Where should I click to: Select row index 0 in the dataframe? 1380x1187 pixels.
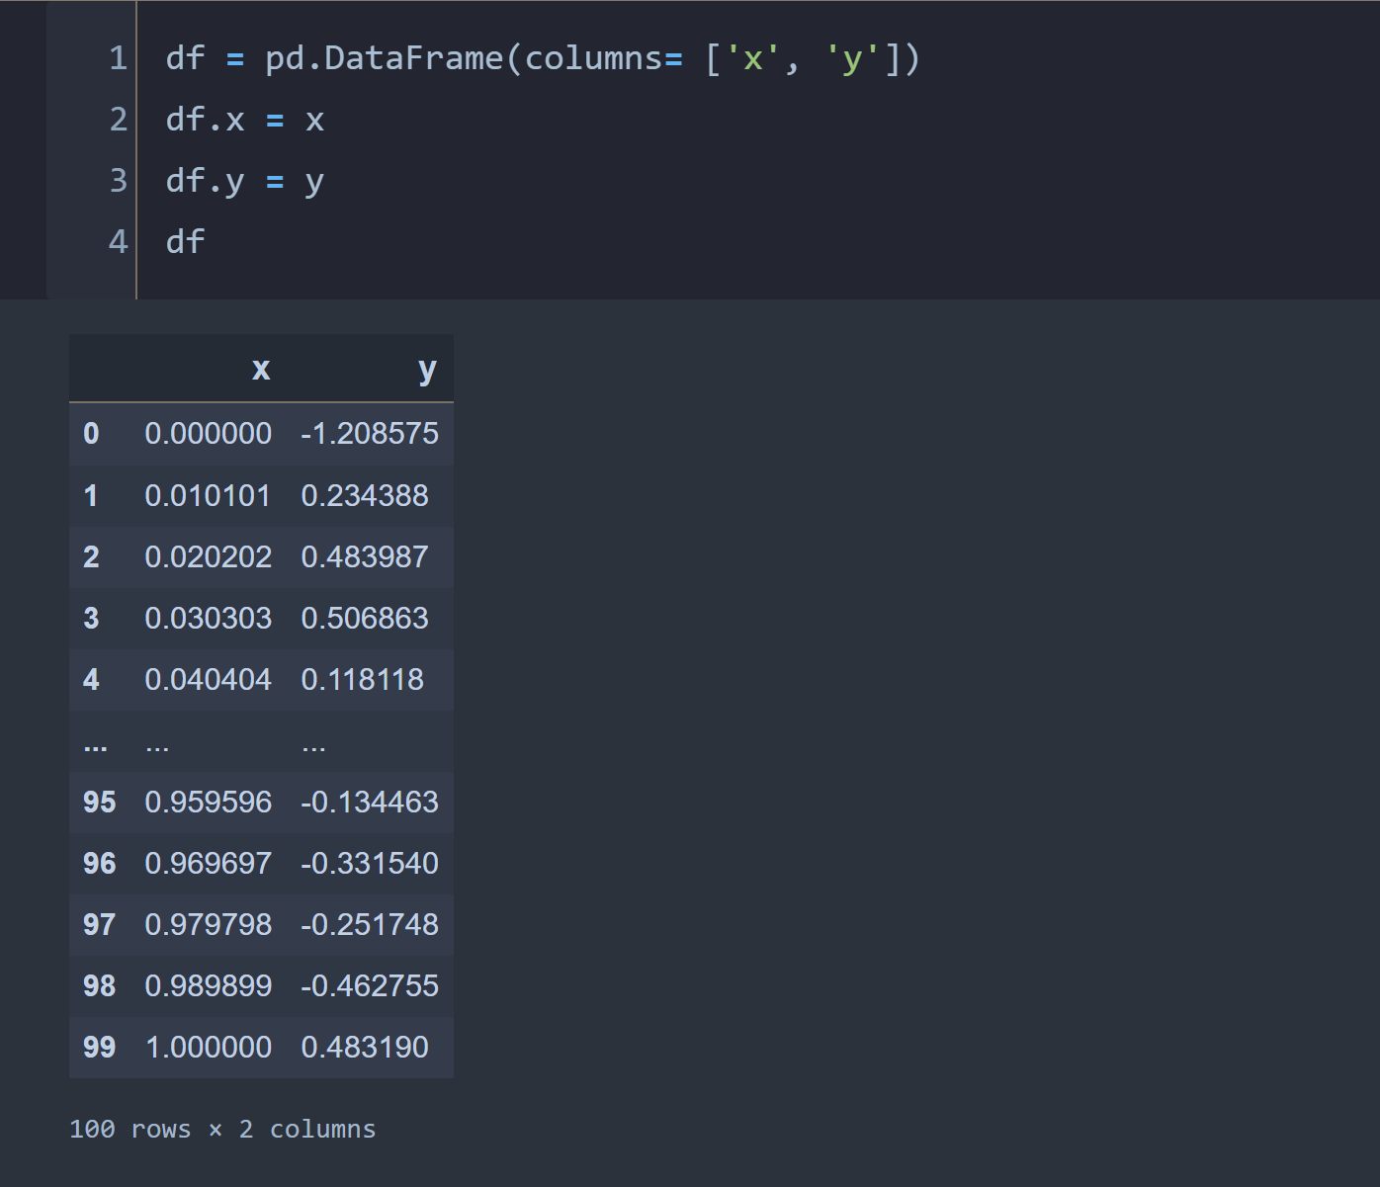[91, 434]
